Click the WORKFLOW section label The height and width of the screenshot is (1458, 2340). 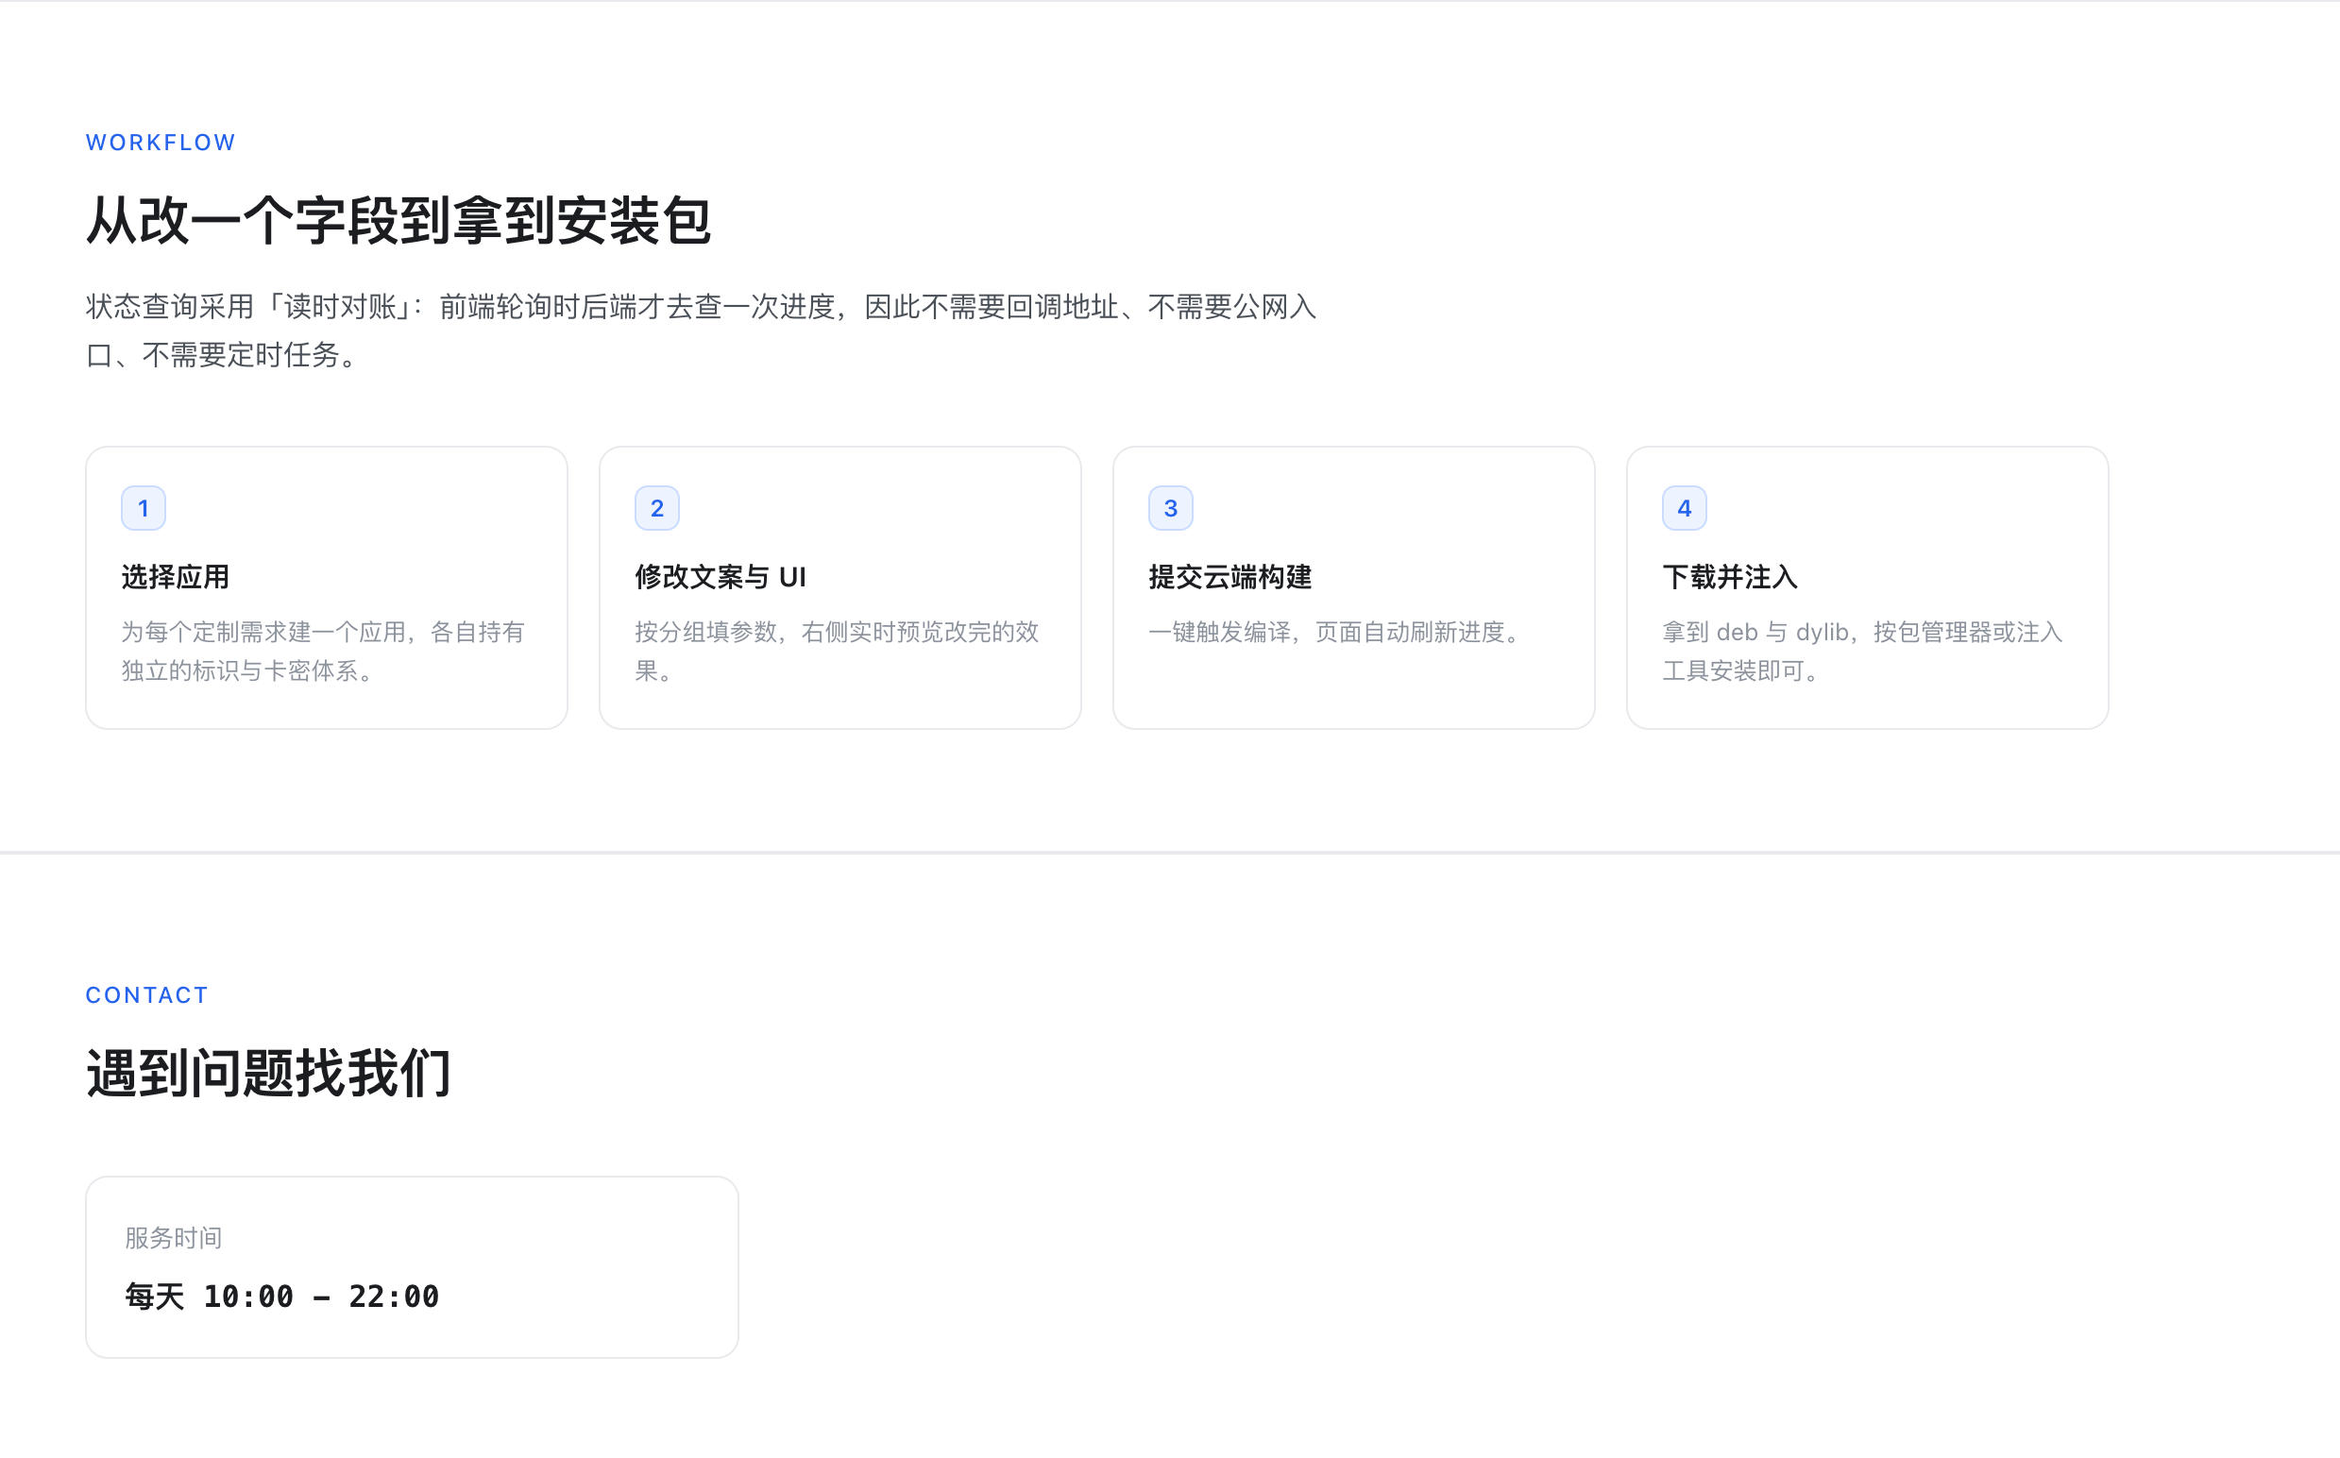click(x=161, y=143)
